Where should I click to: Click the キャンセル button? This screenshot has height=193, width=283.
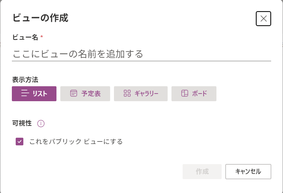pos(248,171)
